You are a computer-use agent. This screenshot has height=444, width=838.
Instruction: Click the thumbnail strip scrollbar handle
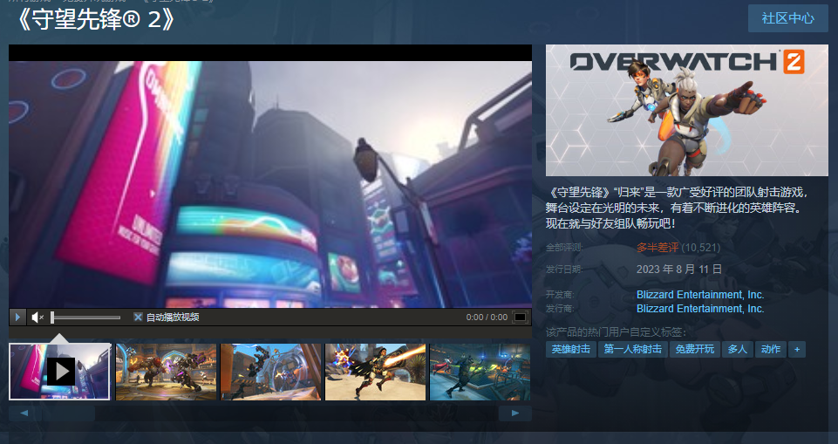[68, 413]
